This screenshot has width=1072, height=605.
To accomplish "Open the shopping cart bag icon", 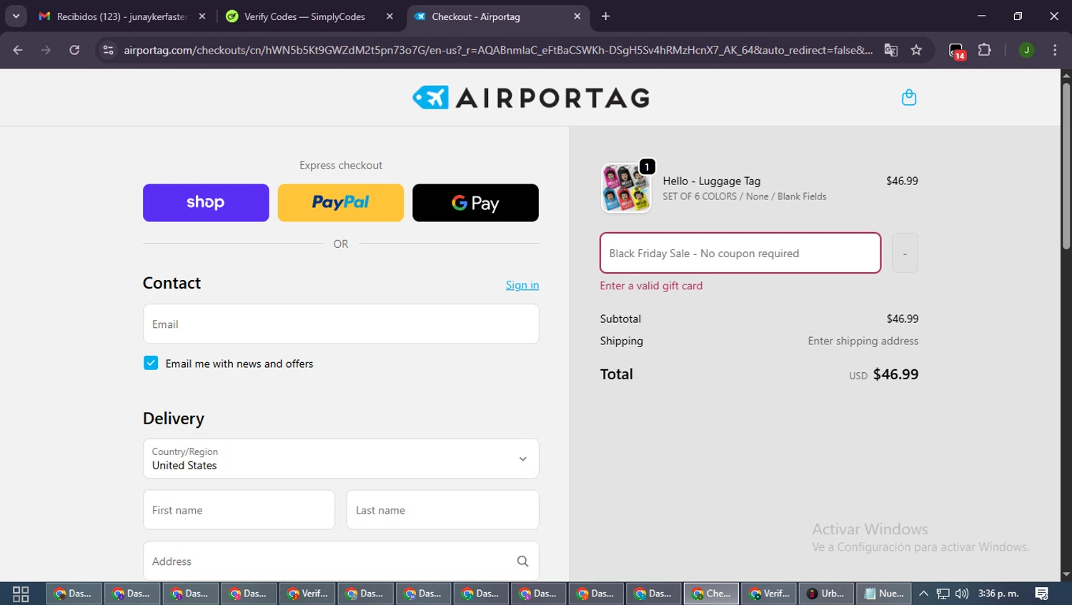I will tap(908, 97).
